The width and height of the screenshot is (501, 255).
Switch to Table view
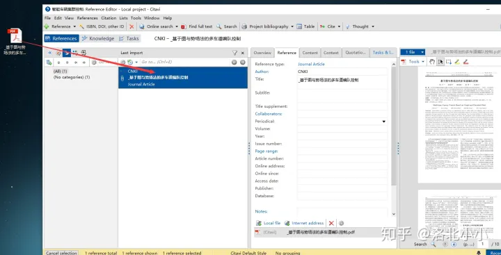[x=305, y=26]
